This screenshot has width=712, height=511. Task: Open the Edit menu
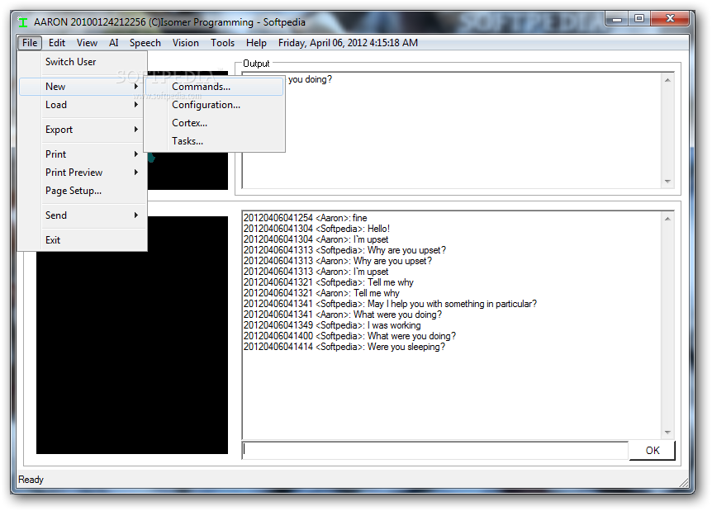tap(57, 43)
